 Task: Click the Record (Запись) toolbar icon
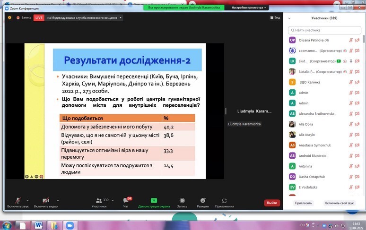(182, 200)
